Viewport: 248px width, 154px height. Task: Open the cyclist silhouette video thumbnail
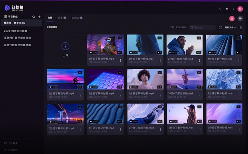point(65,79)
